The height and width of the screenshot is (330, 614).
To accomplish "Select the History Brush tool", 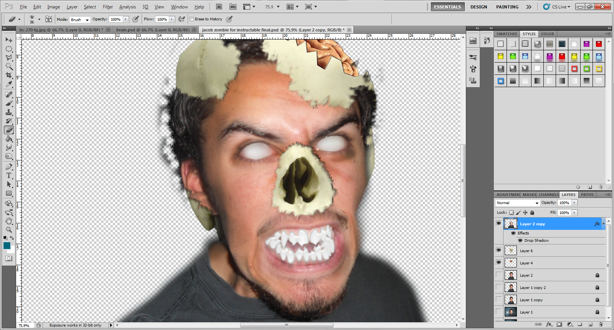I will point(9,121).
